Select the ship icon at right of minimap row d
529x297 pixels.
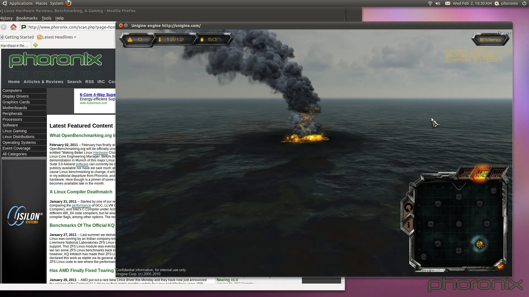[x=487, y=224]
